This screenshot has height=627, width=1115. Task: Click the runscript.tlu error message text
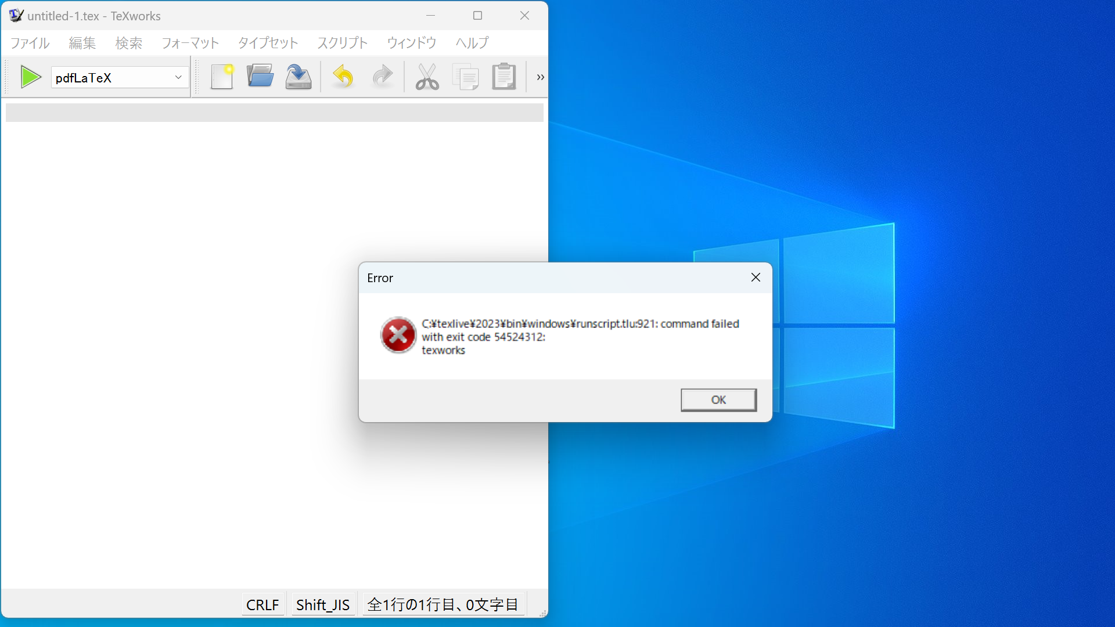pos(580,337)
